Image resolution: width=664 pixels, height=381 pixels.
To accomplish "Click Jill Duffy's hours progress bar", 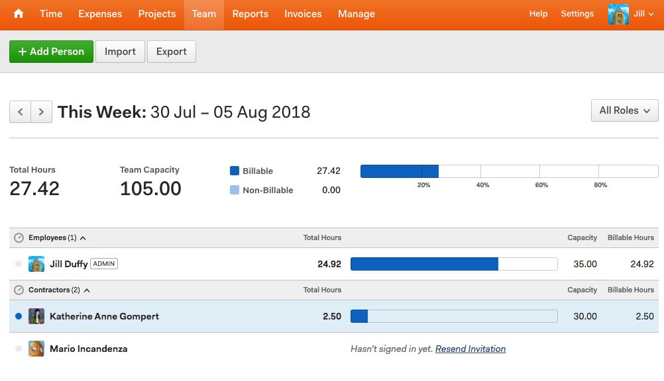I will [x=453, y=264].
